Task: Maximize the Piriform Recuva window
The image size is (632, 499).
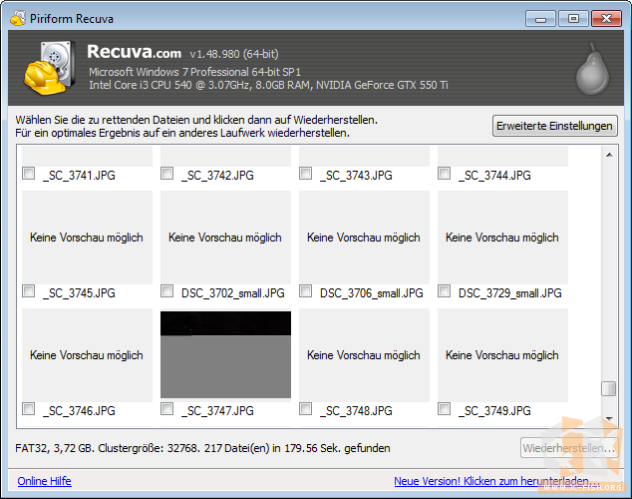Action: (x=573, y=19)
